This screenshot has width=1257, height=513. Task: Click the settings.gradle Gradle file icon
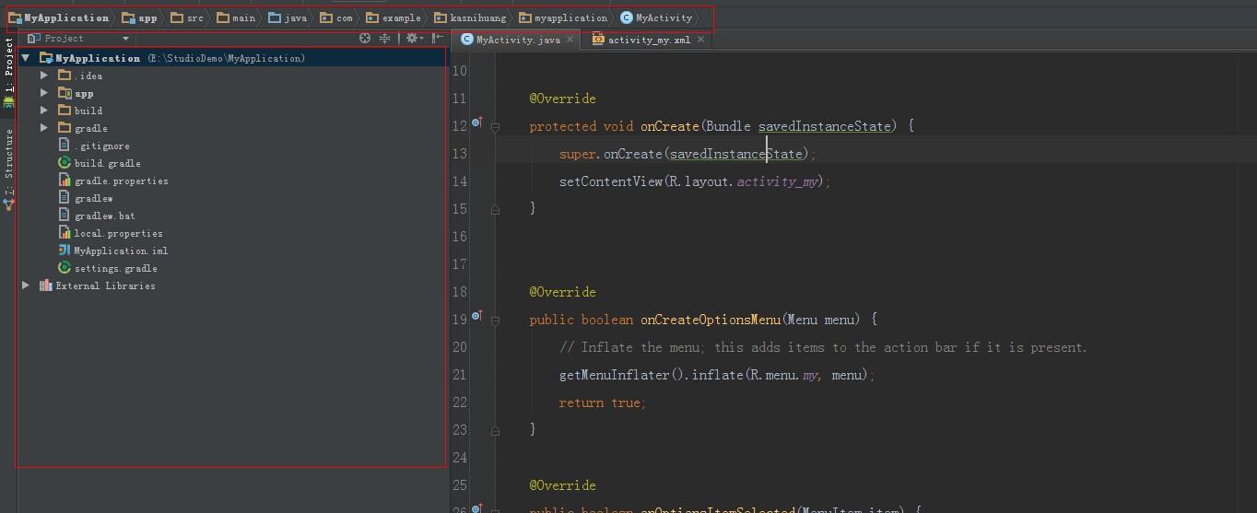click(65, 268)
